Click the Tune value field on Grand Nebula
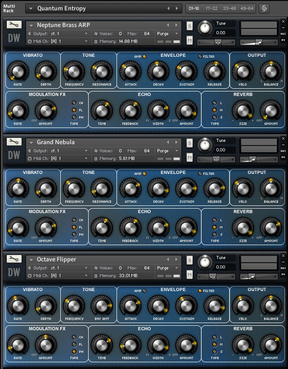The height and width of the screenshot is (369, 288). (225, 150)
